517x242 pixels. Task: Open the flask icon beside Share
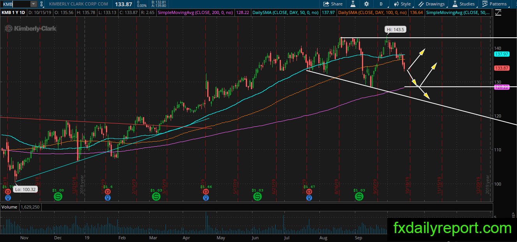click(353, 4)
